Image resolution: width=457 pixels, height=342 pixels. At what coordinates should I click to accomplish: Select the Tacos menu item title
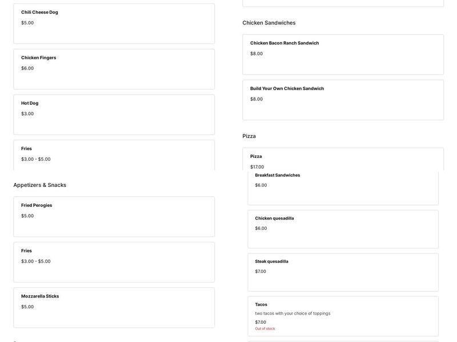pos(261,304)
